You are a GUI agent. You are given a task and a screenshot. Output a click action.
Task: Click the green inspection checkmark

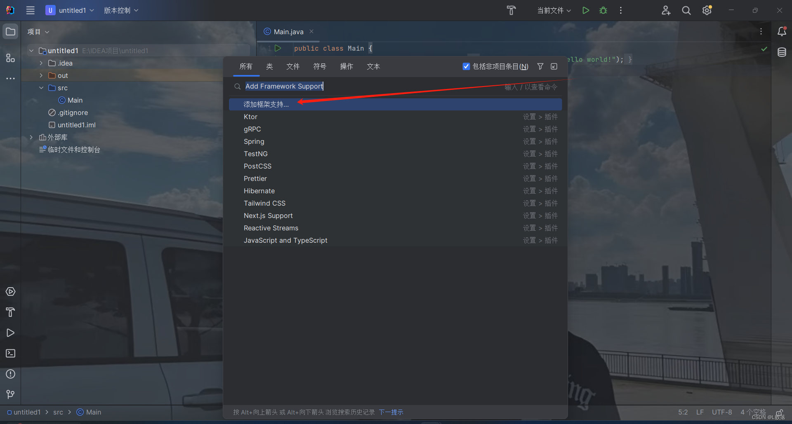pos(764,49)
